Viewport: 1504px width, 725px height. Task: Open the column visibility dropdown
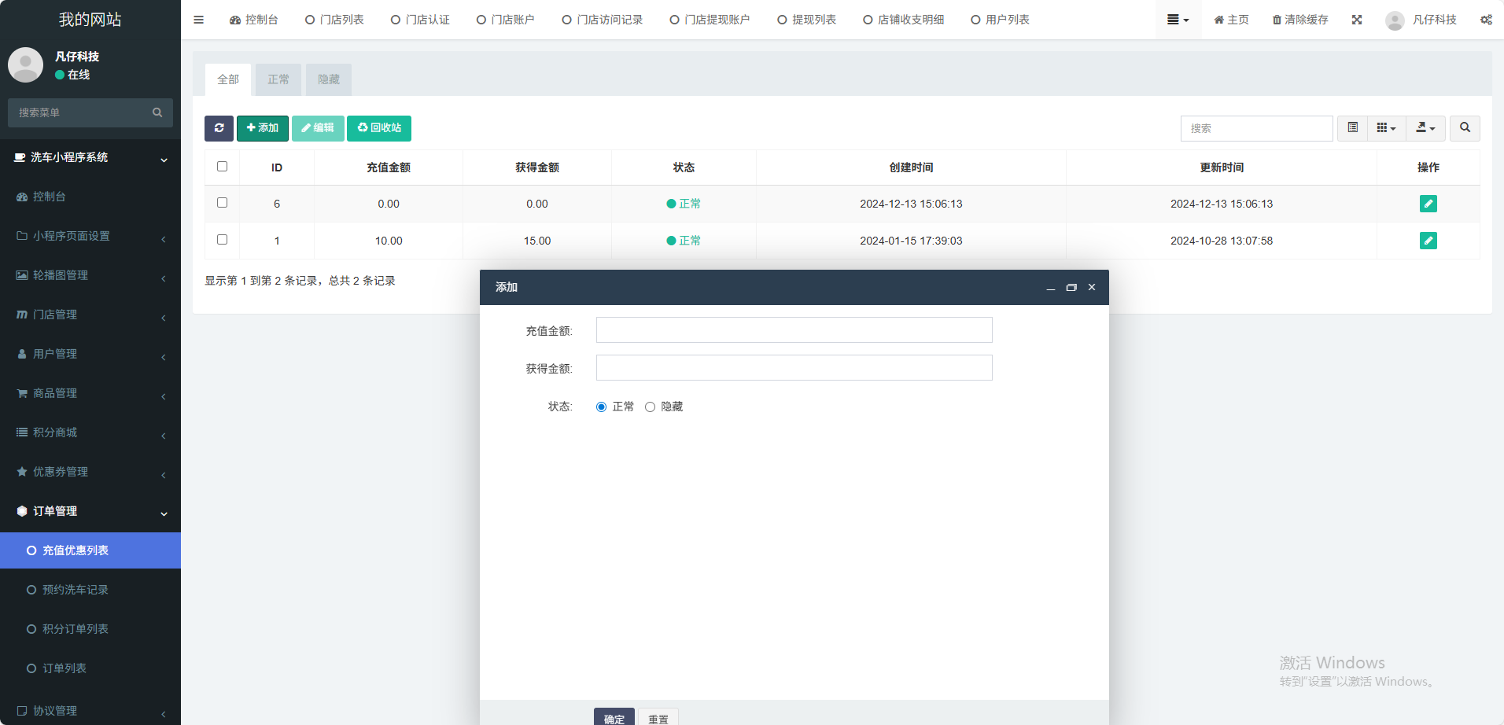(x=1386, y=128)
